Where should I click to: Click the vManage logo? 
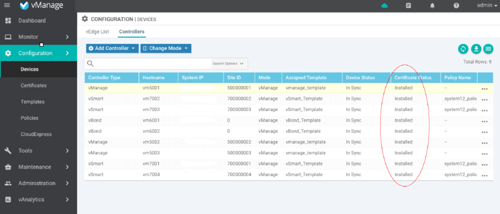point(41,5)
